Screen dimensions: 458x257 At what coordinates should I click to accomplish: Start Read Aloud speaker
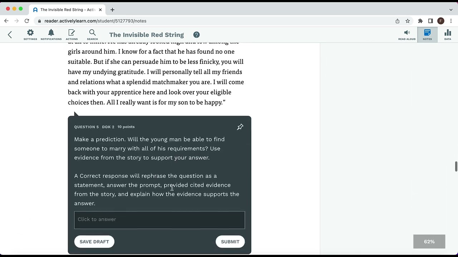407,35
